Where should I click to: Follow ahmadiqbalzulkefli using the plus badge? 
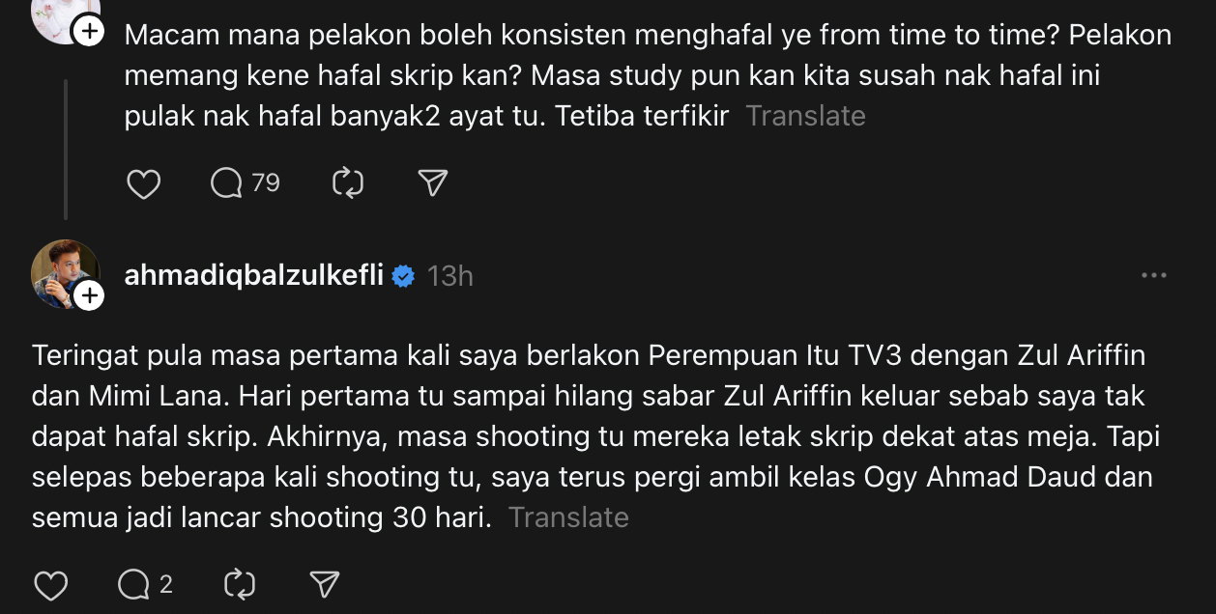point(89,296)
